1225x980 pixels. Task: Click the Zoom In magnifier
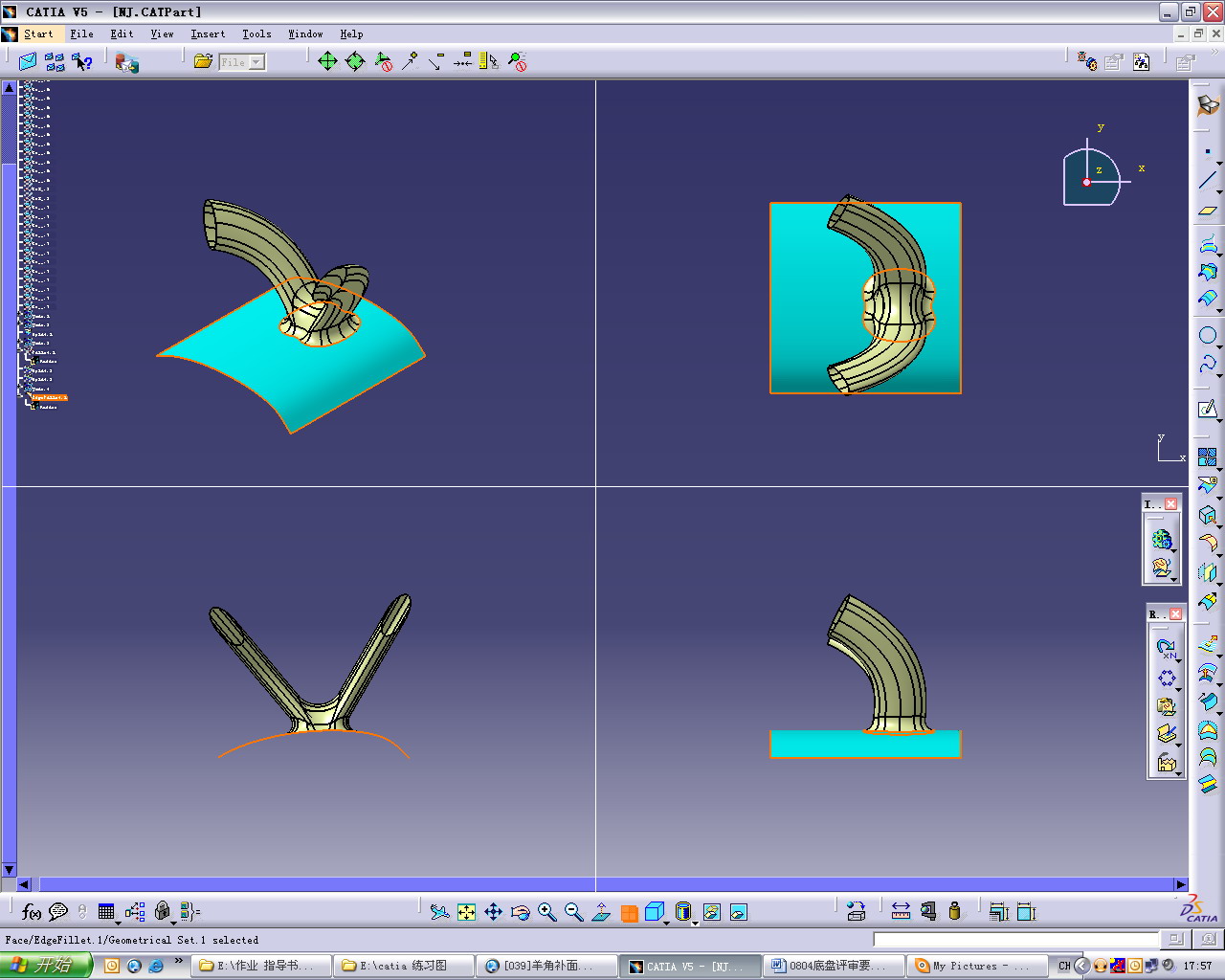(x=546, y=912)
